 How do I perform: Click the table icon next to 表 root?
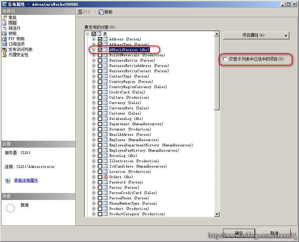[x=99, y=34]
